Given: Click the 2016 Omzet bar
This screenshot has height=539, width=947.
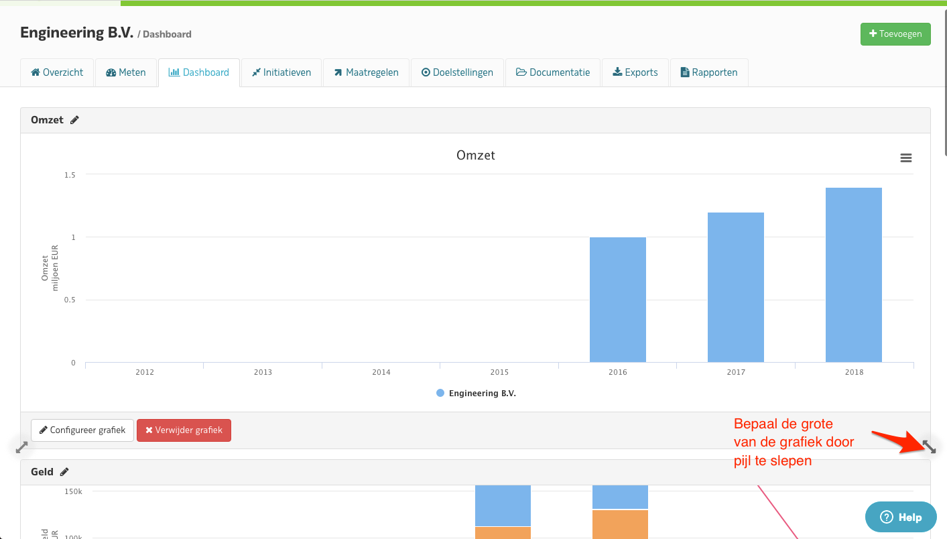Looking at the screenshot, I should tap(618, 300).
